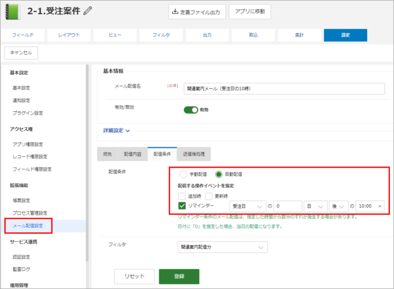Open the 受注日 date field dropdown
394x289 pixels.
pos(248,206)
